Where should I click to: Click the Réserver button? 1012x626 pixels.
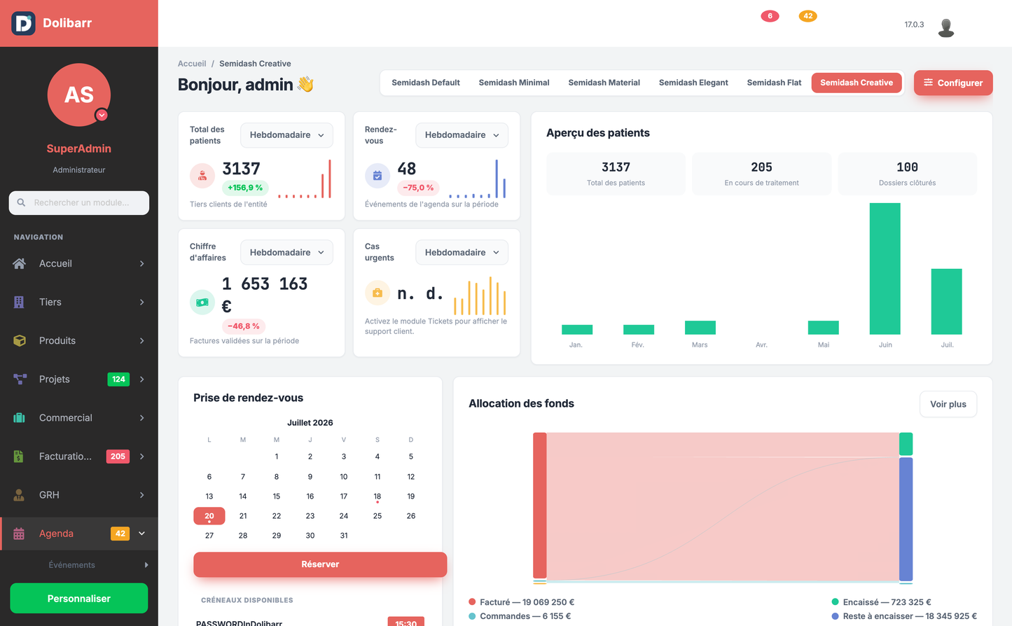coord(320,564)
